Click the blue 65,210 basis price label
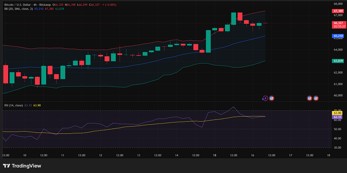 tap(338, 36)
